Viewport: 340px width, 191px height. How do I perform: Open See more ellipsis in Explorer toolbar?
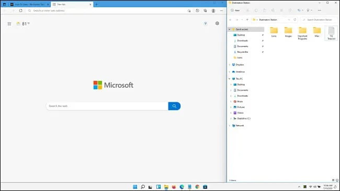pos(320,10)
